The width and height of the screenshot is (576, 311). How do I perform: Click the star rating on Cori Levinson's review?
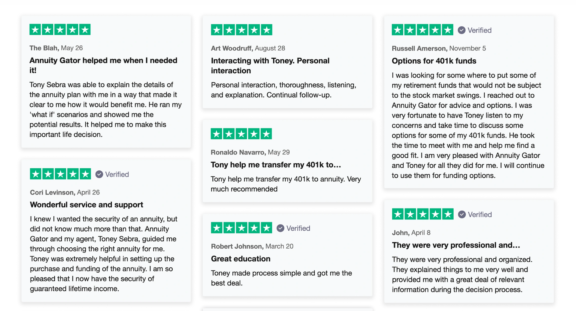click(60, 174)
